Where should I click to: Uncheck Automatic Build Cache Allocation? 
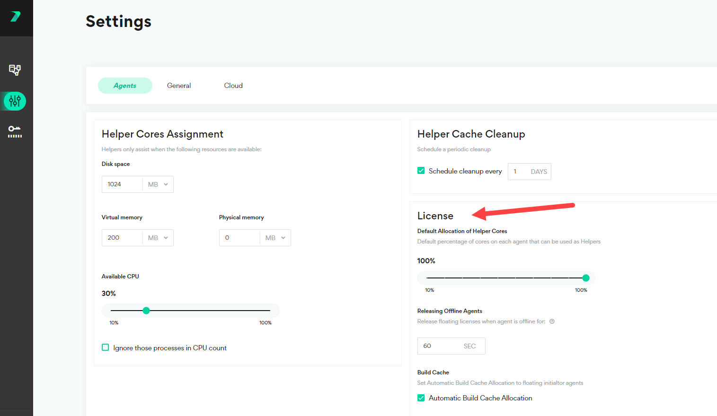coord(421,398)
